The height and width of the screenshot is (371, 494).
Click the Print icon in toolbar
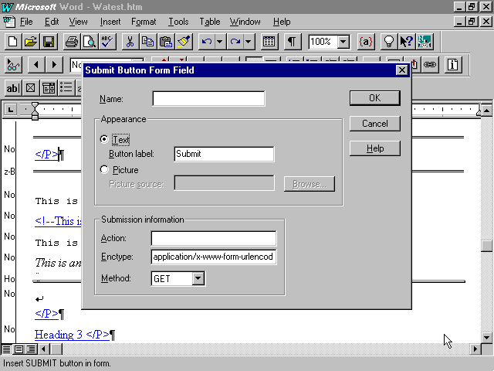71,42
